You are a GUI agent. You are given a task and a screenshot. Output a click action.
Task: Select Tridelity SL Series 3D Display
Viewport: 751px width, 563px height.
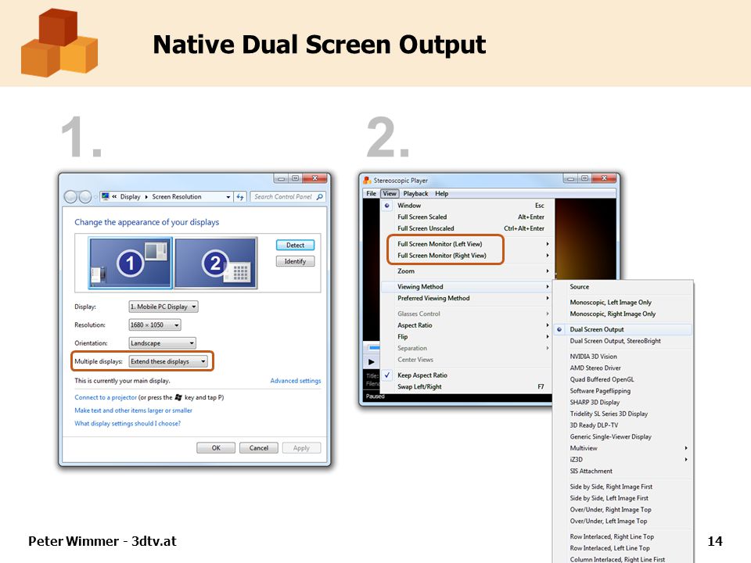[623, 414]
